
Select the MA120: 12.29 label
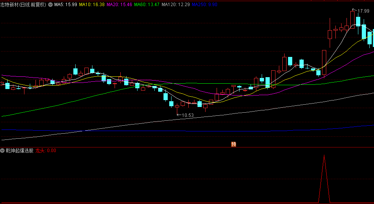[x=176, y=5]
